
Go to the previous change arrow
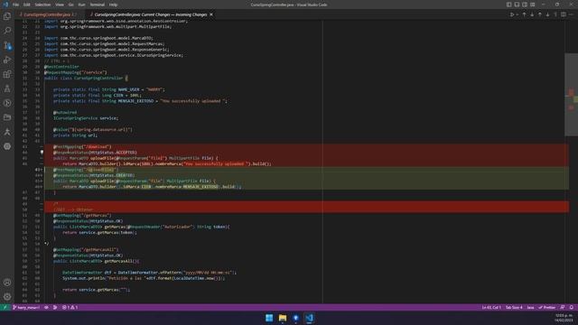pos(524,14)
